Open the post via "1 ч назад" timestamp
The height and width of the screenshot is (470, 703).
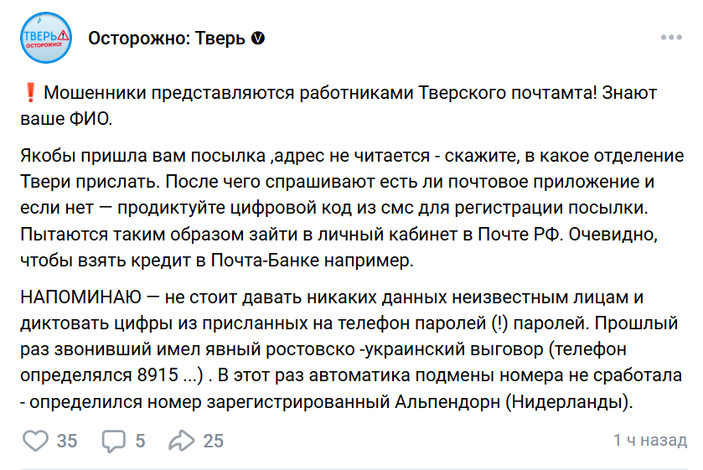coord(650,441)
